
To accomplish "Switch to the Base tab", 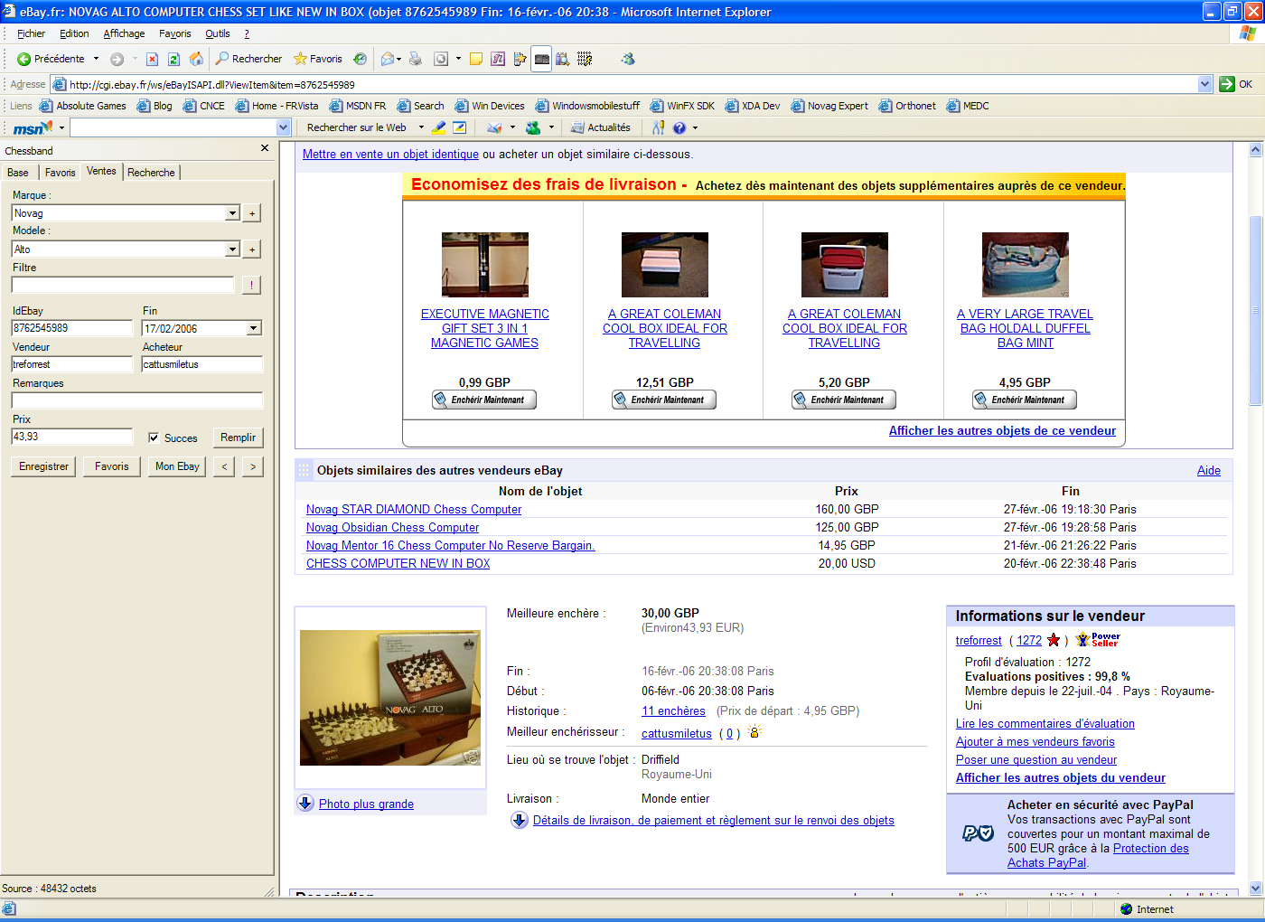I will 18,173.
